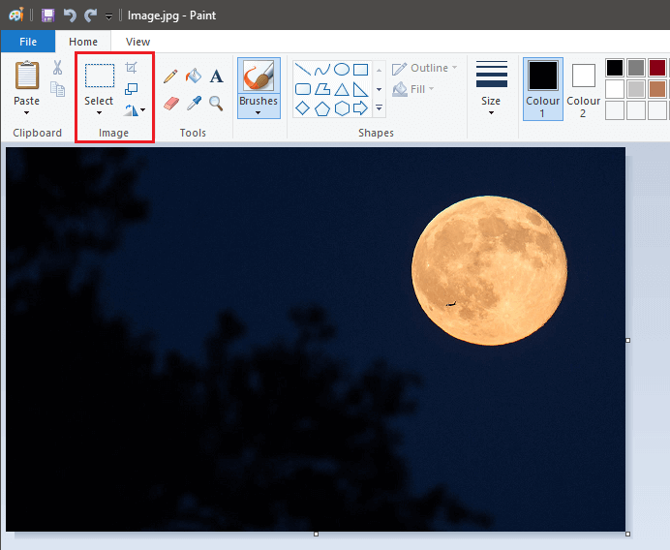Select Colour 2 as active colour
Viewport: 670px width, 550px height.
click(583, 87)
